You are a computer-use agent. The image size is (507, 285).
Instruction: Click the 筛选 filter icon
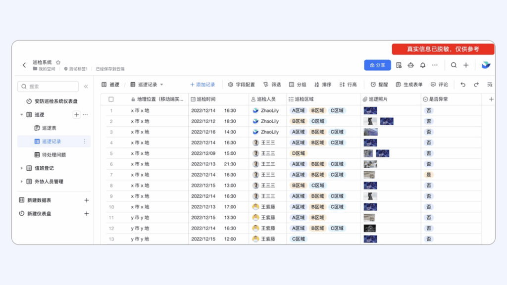pyautogui.click(x=271, y=84)
